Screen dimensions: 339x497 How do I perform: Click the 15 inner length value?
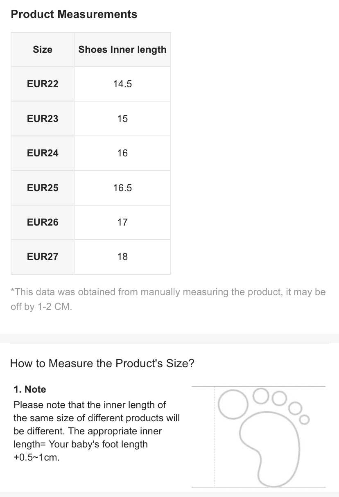point(122,119)
